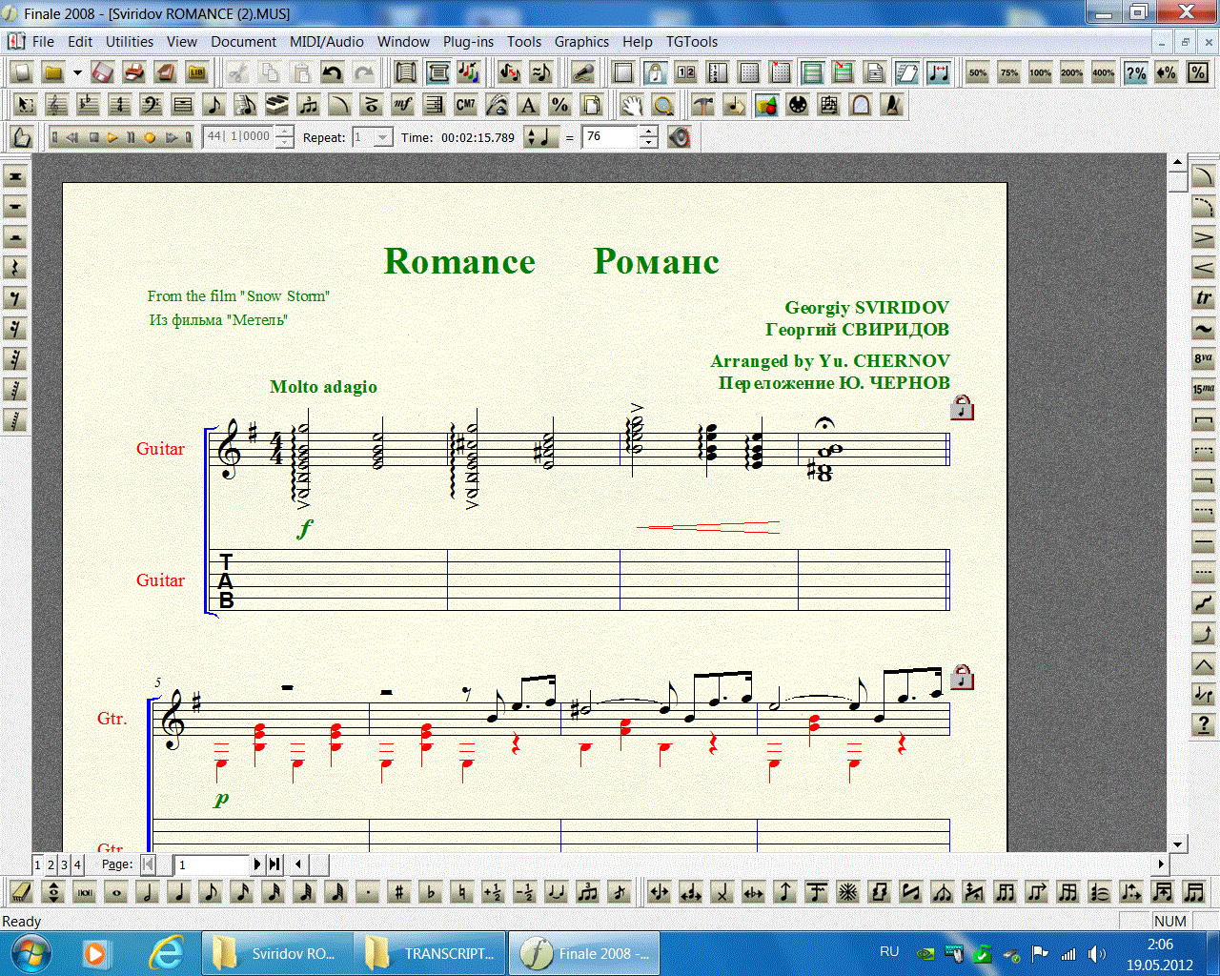Open the TRANSCRIPT folder in taskbar

coord(430,953)
